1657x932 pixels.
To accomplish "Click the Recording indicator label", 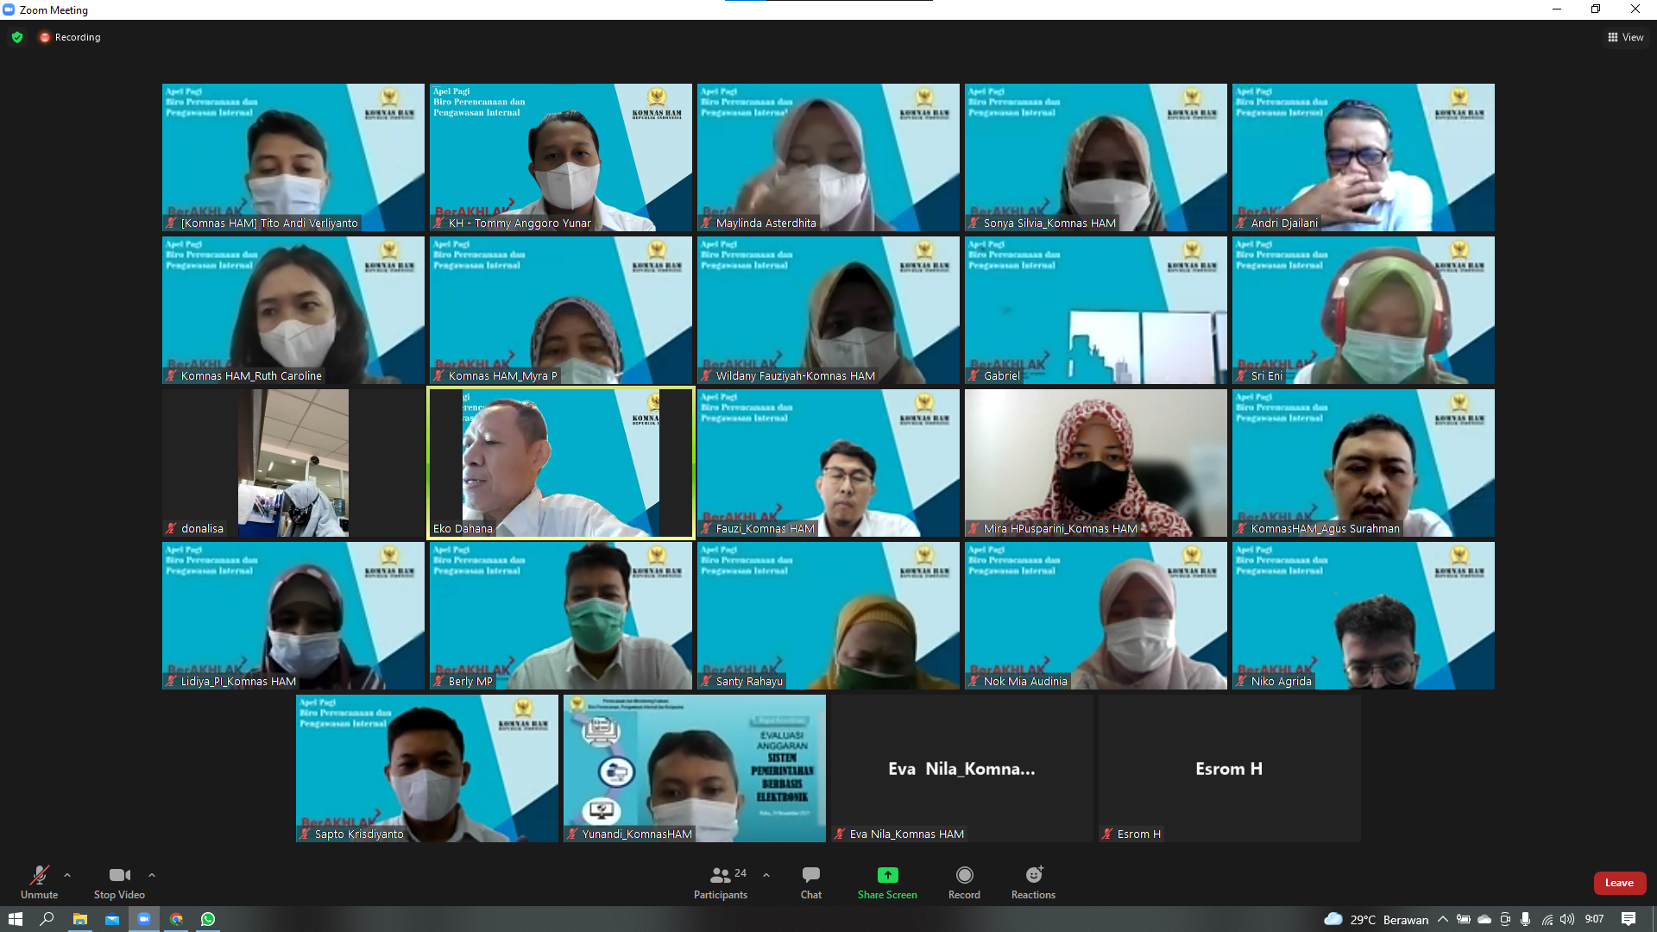I will 77,37.
